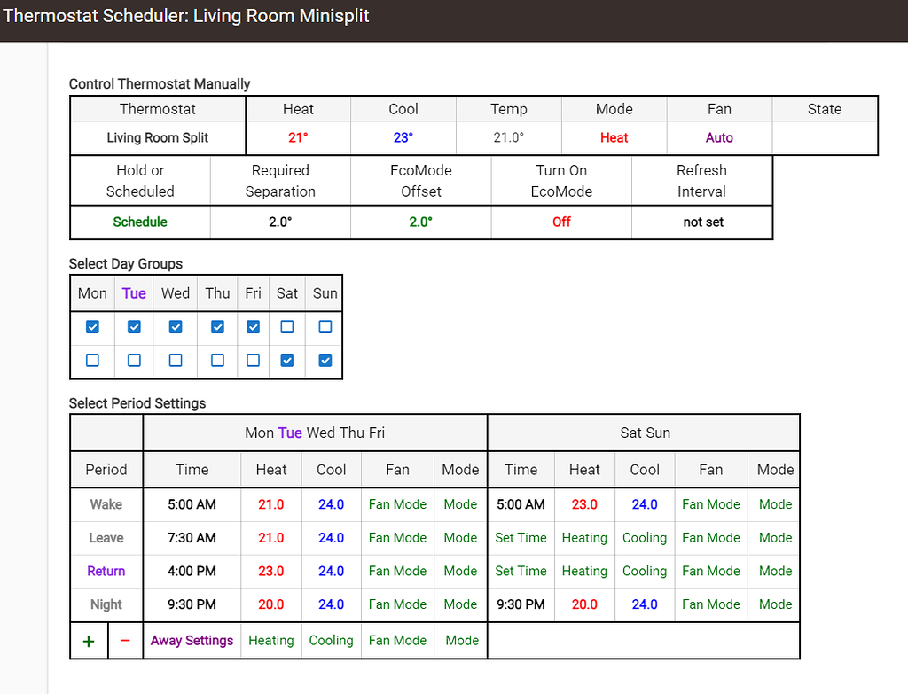
Task: Click Schedule under Hold or Scheduled
Action: pos(139,222)
